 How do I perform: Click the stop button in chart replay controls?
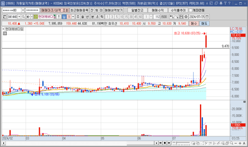165,143
